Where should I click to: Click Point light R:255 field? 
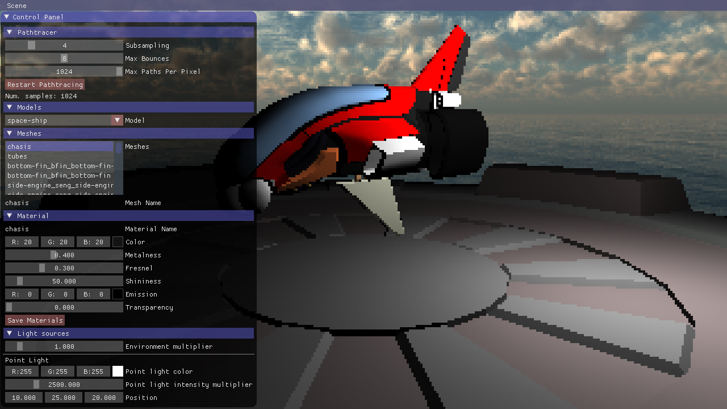[x=22, y=372]
